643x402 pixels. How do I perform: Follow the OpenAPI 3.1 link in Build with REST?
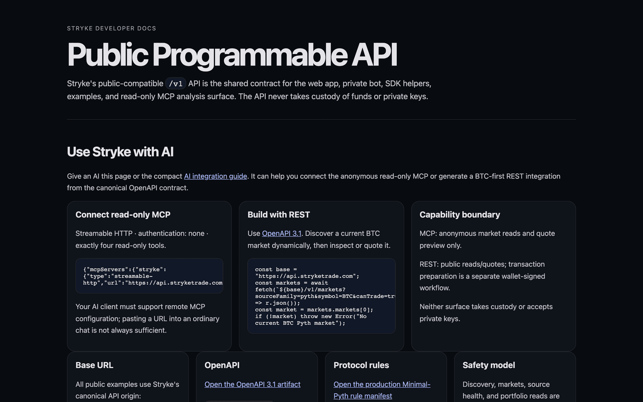(281, 234)
